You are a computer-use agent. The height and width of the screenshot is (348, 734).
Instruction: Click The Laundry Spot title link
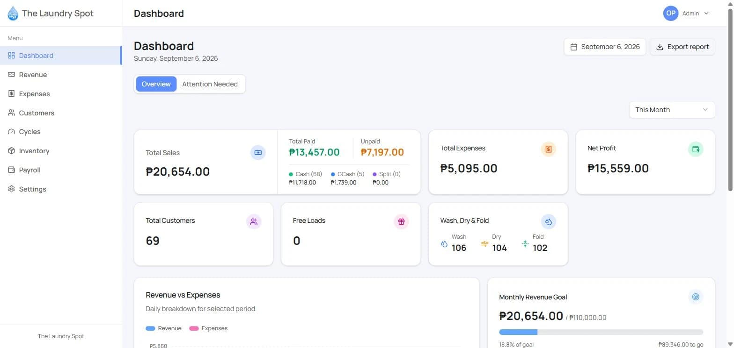pos(58,13)
